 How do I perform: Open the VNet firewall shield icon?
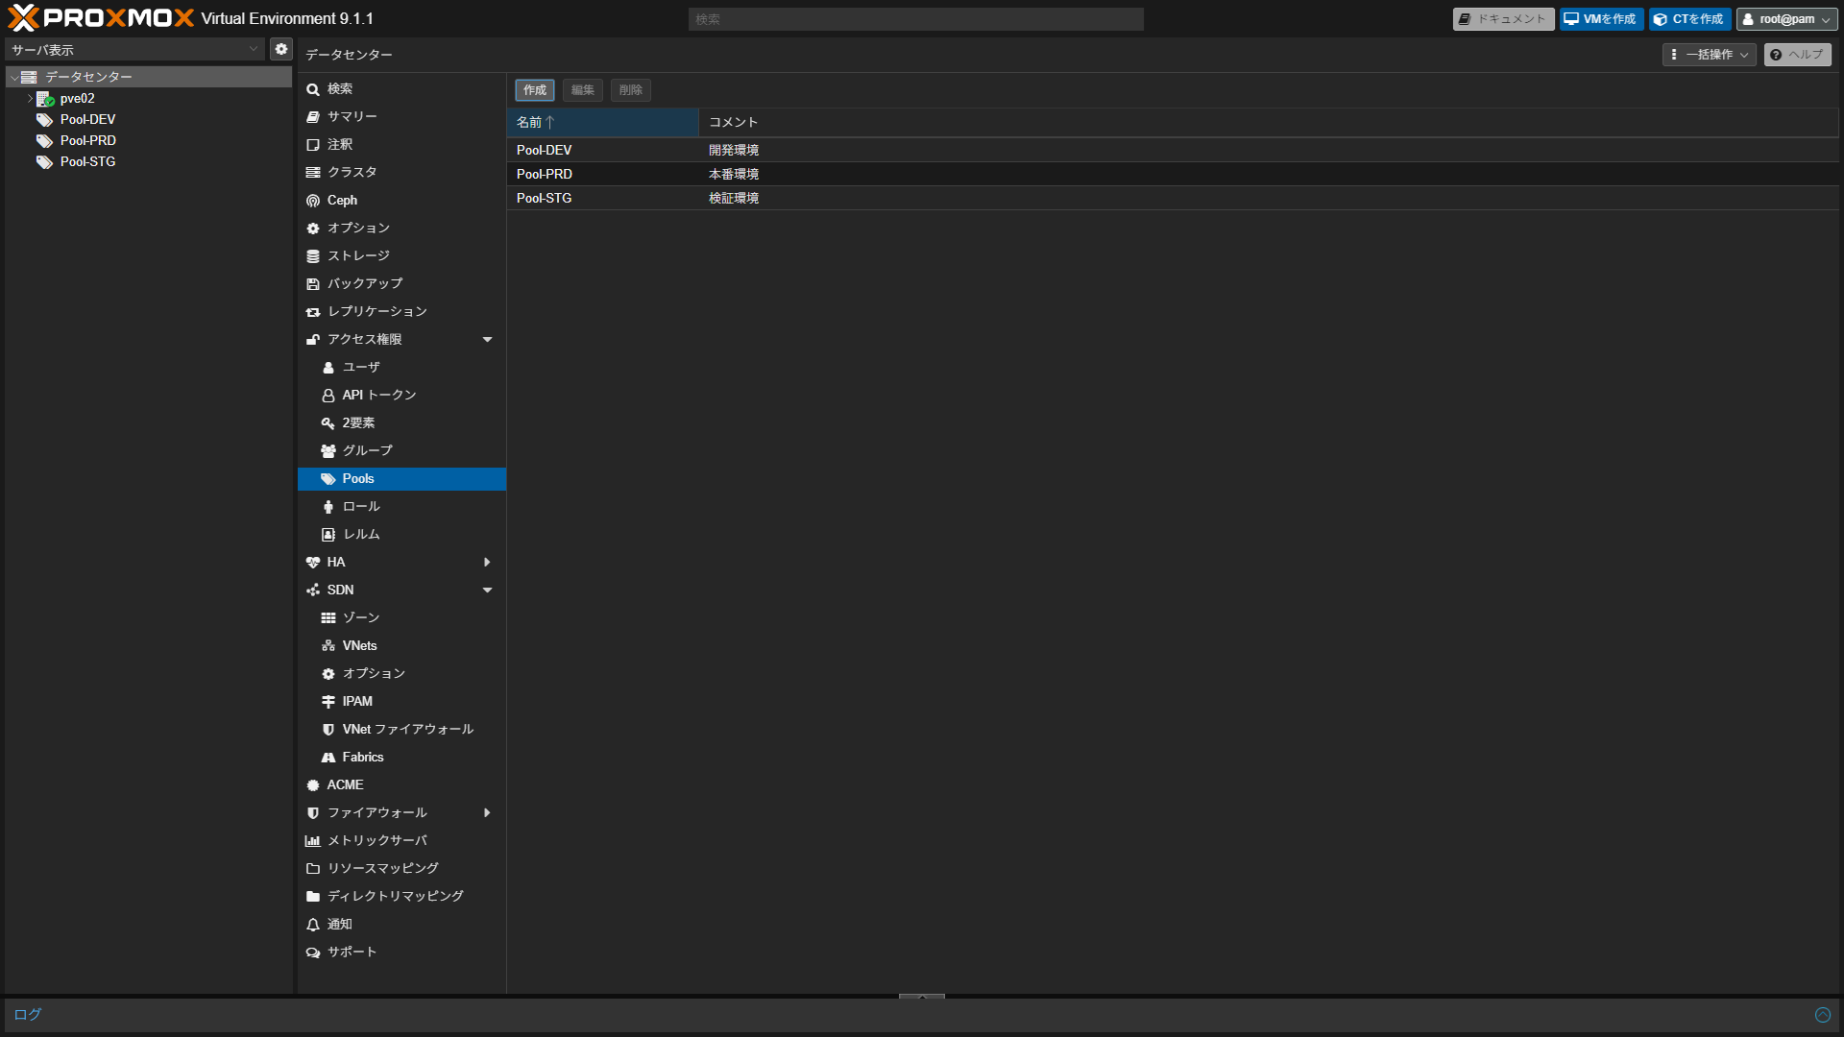click(328, 730)
